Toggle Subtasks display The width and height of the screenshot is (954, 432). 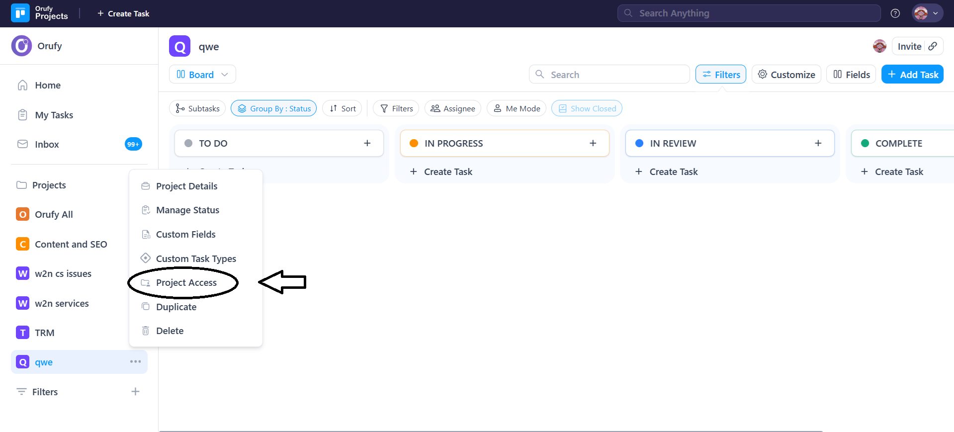pyautogui.click(x=197, y=108)
